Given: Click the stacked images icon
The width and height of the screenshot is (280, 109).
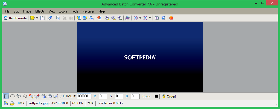Looking at the screenshot, I should 91,18.
